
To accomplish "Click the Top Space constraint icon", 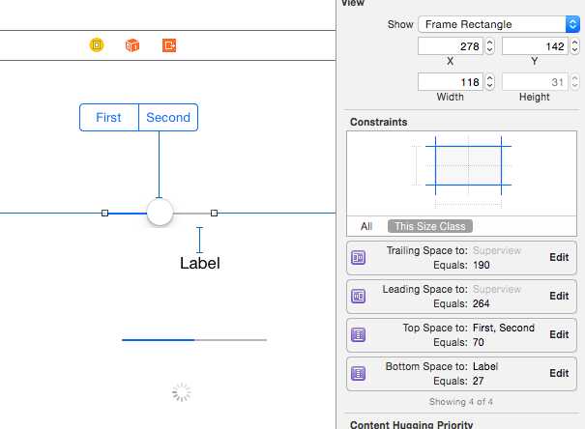I will pos(358,335).
